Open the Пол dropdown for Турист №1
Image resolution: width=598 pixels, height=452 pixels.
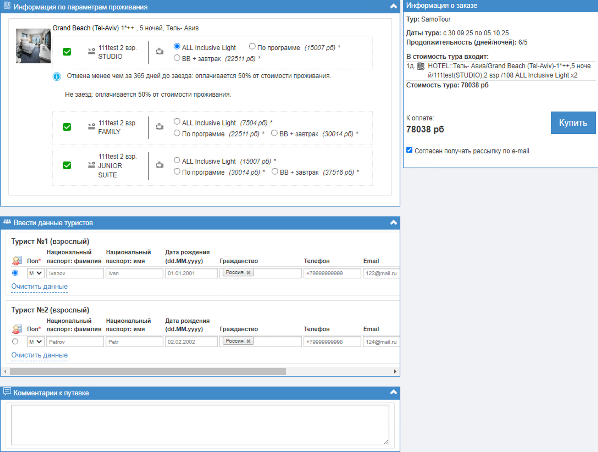pos(36,273)
